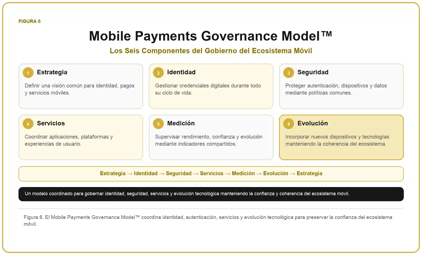Click Identidad in the cycle flow bar
This screenshot has height=255, width=422.
[146, 173]
